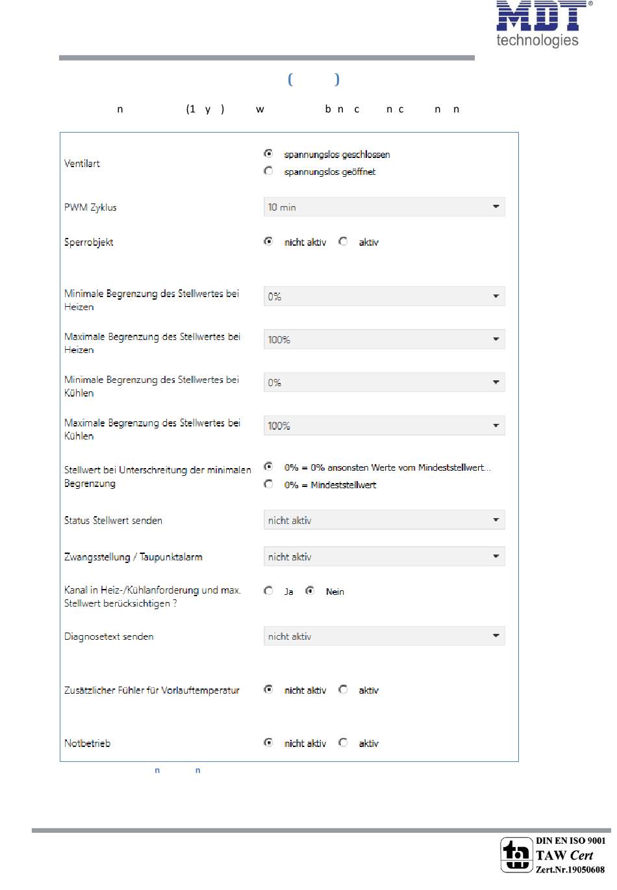Open maximale Begrenzung bei Kühlen dropdown
Viewport: 617px width, 890px height.
coord(384,425)
